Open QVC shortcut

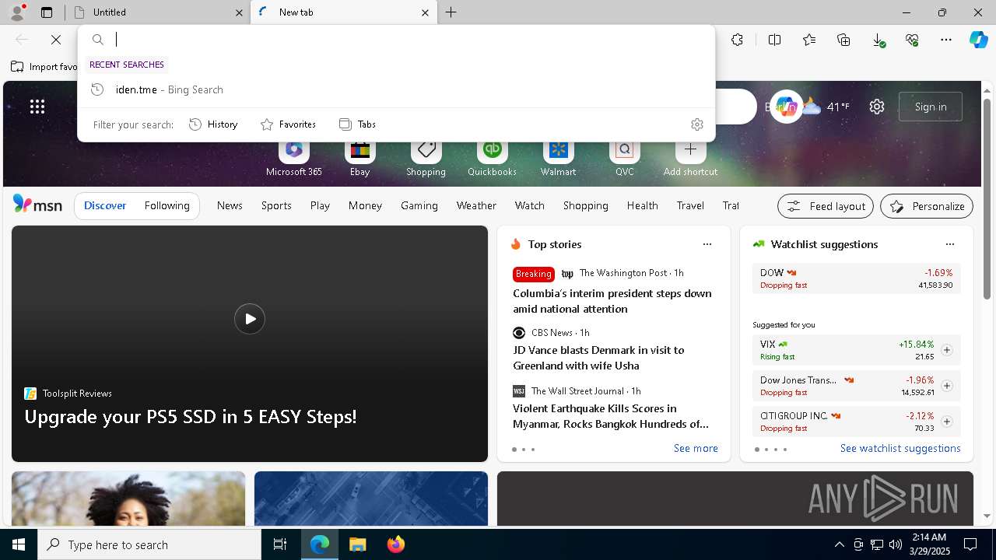pyautogui.click(x=624, y=159)
